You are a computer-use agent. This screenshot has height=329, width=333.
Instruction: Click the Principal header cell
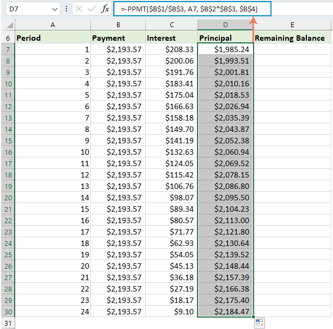pos(225,38)
